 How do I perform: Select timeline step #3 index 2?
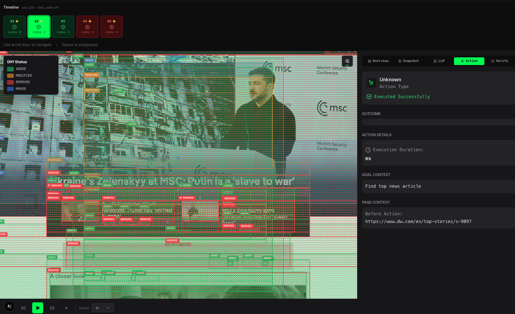(x=63, y=27)
